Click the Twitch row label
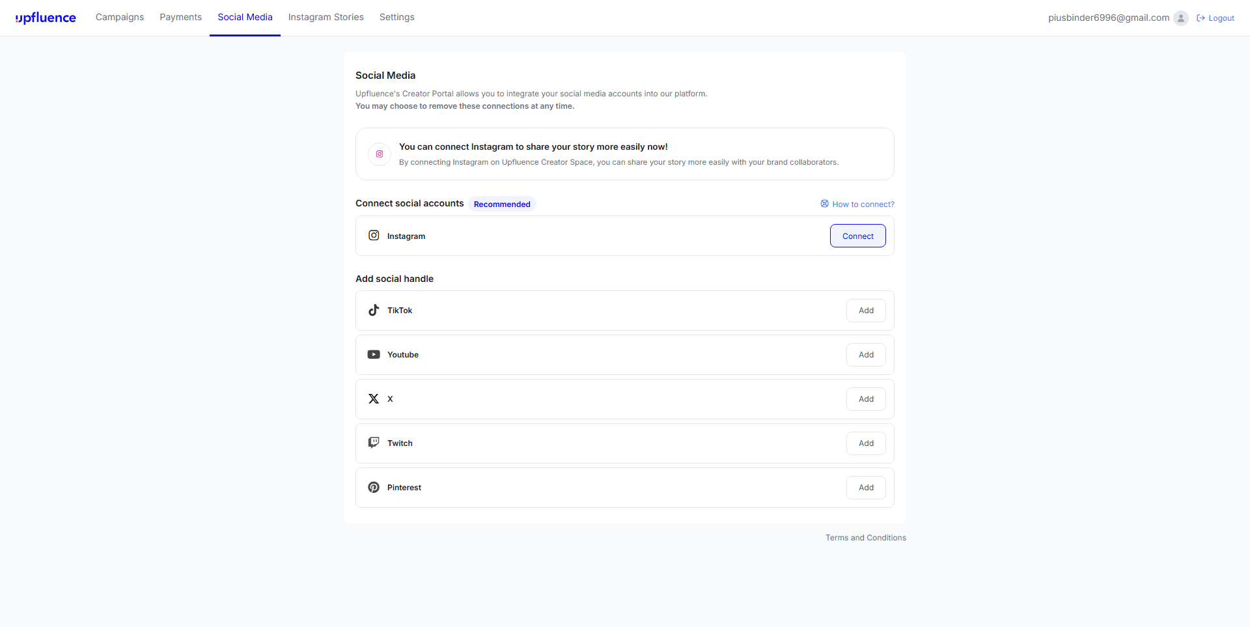The height and width of the screenshot is (627, 1250). [x=400, y=443]
